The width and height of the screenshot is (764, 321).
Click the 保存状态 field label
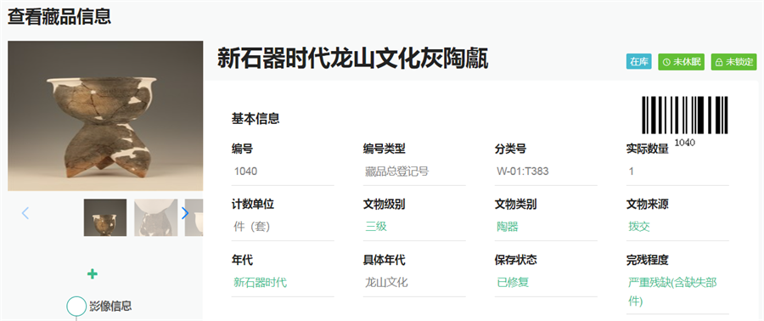(x=516, y=260)
